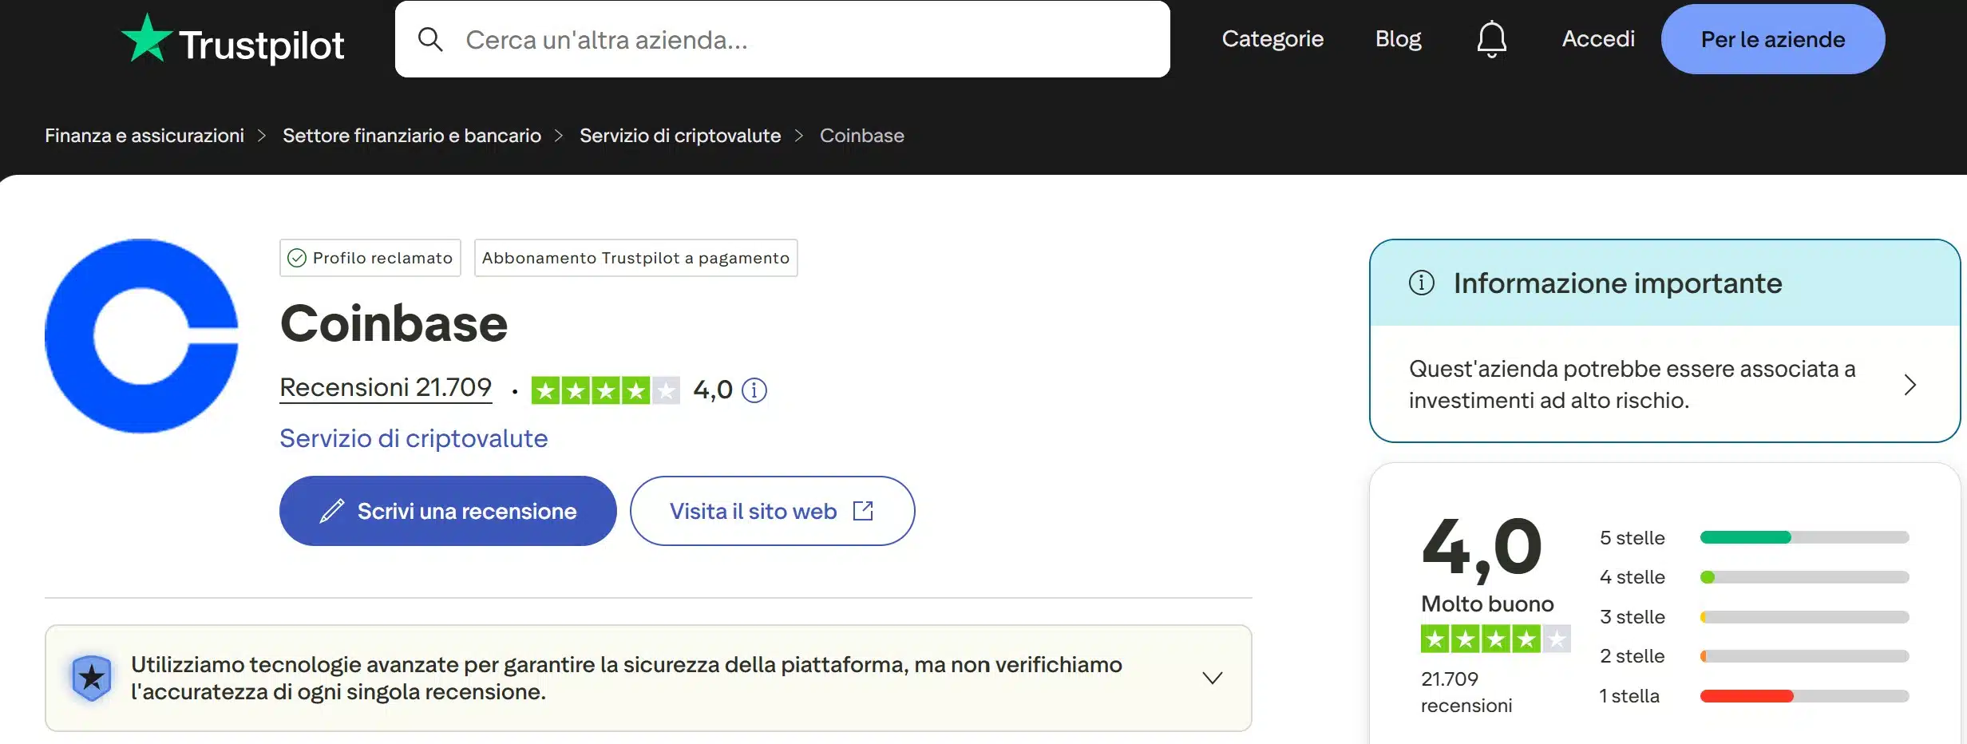Click the search magnifier icon
Screen dimensions: 1967x744
click(432, 38)
